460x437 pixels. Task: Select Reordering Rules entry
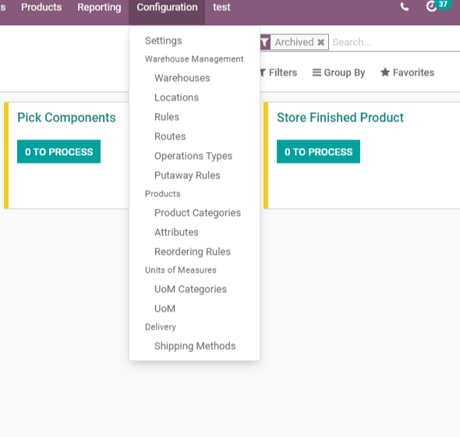[x=193, y=252]
